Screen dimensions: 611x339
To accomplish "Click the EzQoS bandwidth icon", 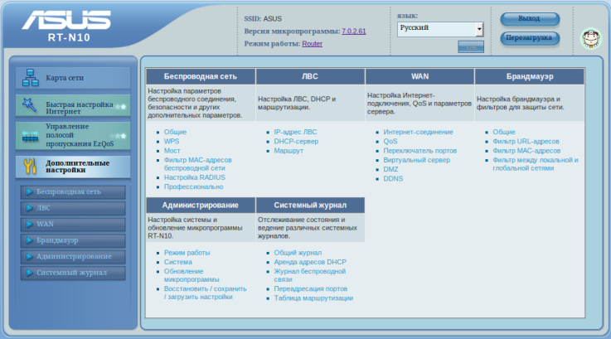I will click(30, 136).
